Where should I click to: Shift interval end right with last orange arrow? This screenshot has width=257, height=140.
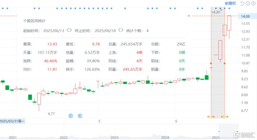tap(227, 117)
